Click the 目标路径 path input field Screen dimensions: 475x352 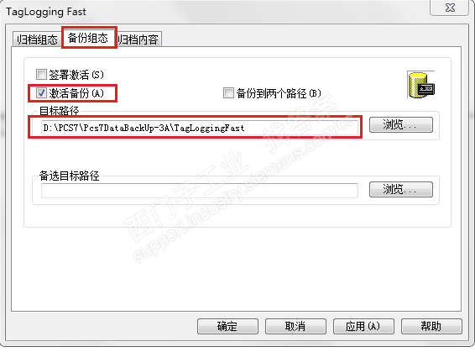pos(200,128)
